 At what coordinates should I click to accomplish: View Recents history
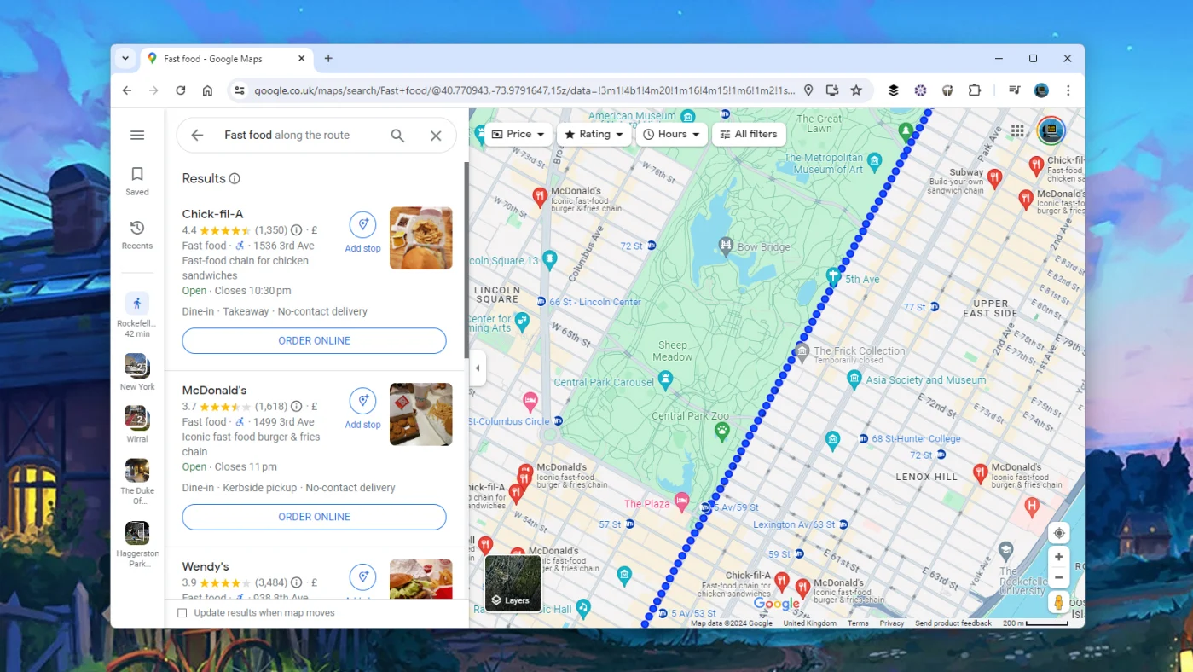(136, 234)
